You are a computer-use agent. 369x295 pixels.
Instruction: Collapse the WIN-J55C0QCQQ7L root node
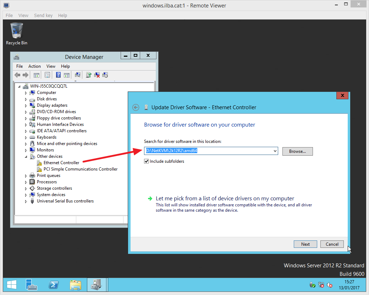coord(19,86)
